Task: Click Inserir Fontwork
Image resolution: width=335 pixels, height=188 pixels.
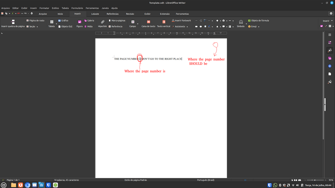Action: [x=181, y=21]
